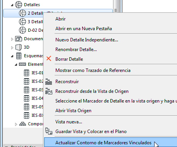Image resolution: width=177 pixels, height=147 pixels.
Task: Click the red X Borrar Detalle icon
Action: point(49,58)
